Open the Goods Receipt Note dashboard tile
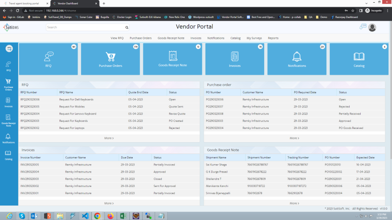The image size is (392, 220). (172, 59)
